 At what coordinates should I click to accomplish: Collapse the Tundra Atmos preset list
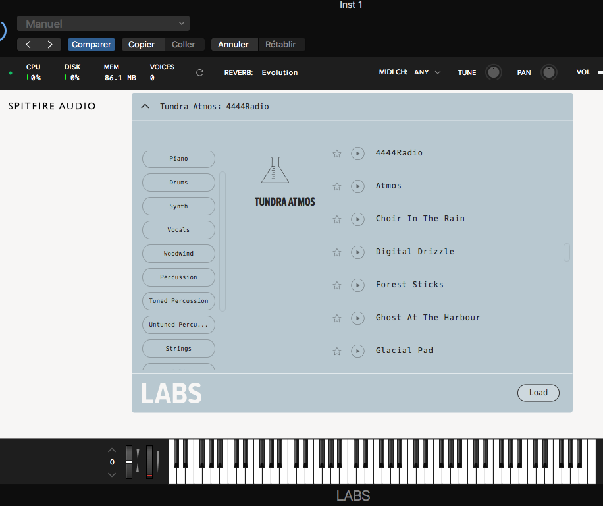[145, 106]
